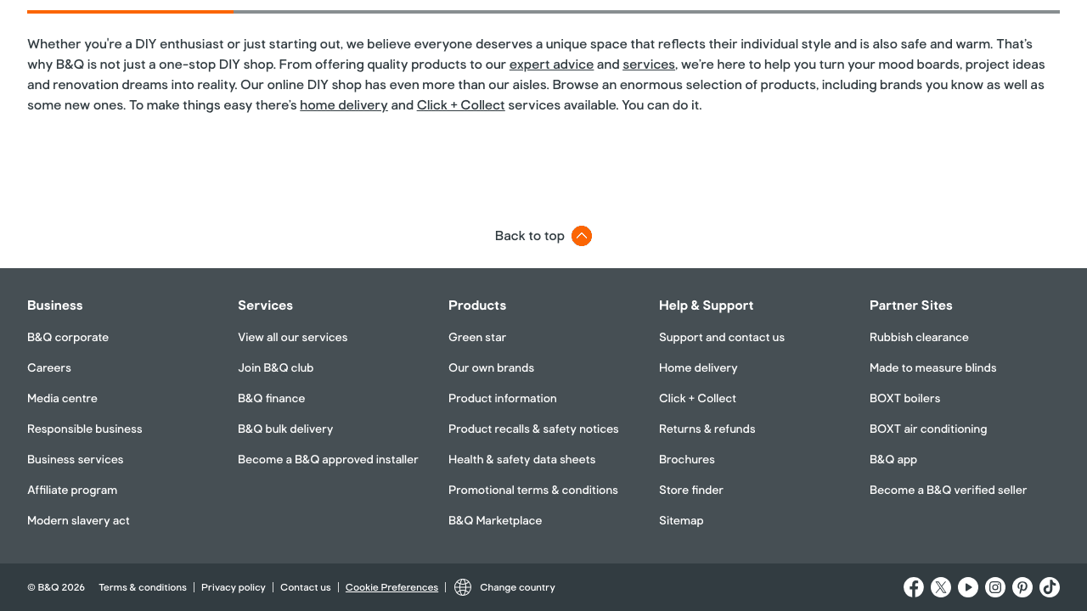This screenshot has height=611, width=1087.
Task: Open Cookie Preferences
Action: click(391, 587)
